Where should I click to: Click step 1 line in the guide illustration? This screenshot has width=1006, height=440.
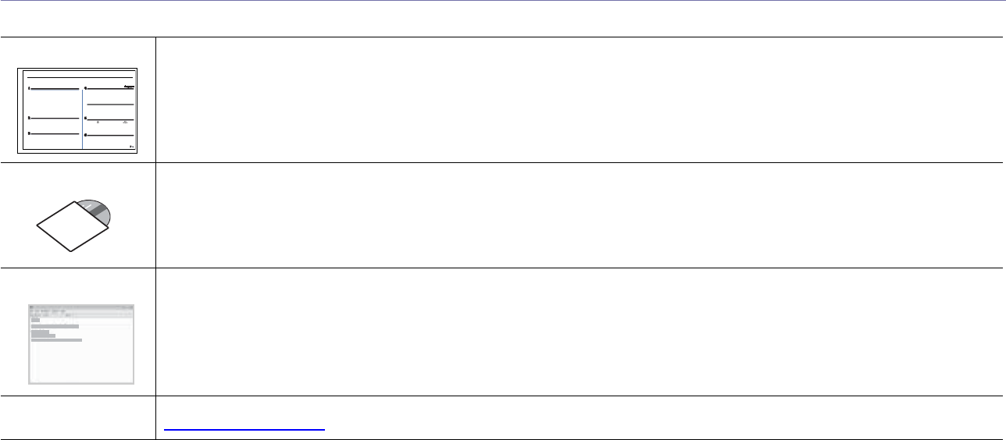55,90
